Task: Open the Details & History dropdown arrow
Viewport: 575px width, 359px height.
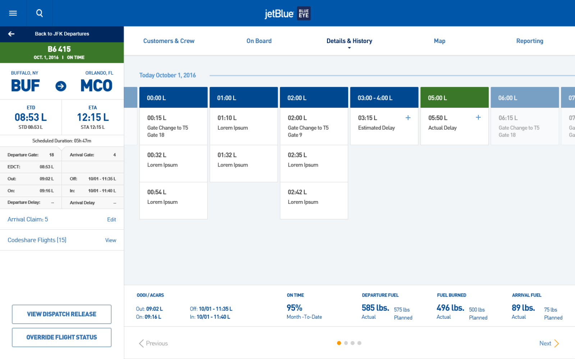Action: coord(349,48)
